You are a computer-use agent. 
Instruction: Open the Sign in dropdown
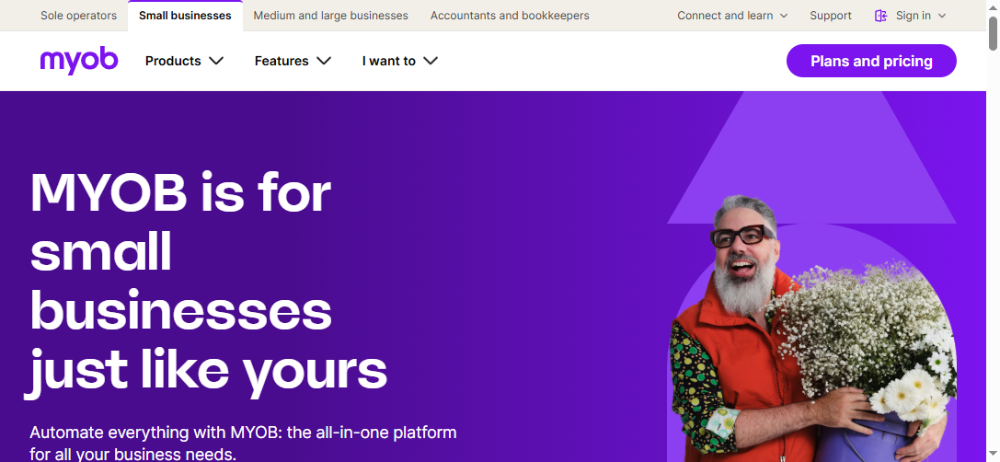(921, 16)
